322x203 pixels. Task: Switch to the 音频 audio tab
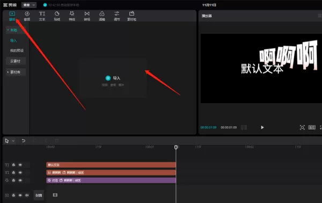click(x=27, y=16)
